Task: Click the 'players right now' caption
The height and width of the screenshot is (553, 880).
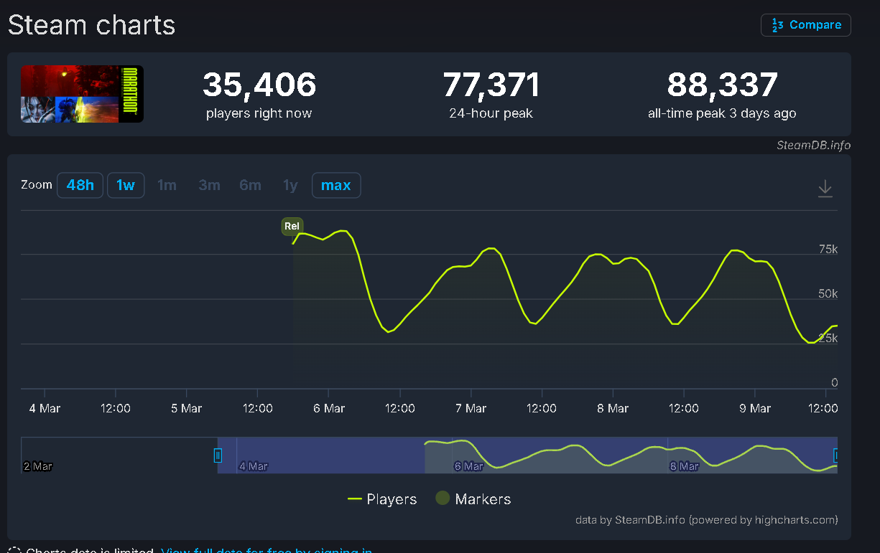Action: [259, 113]
